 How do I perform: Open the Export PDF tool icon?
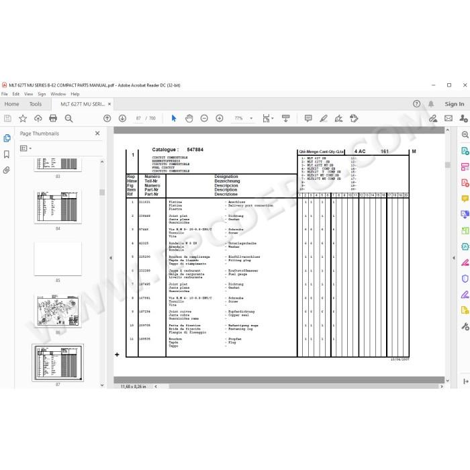click(465, 151)
